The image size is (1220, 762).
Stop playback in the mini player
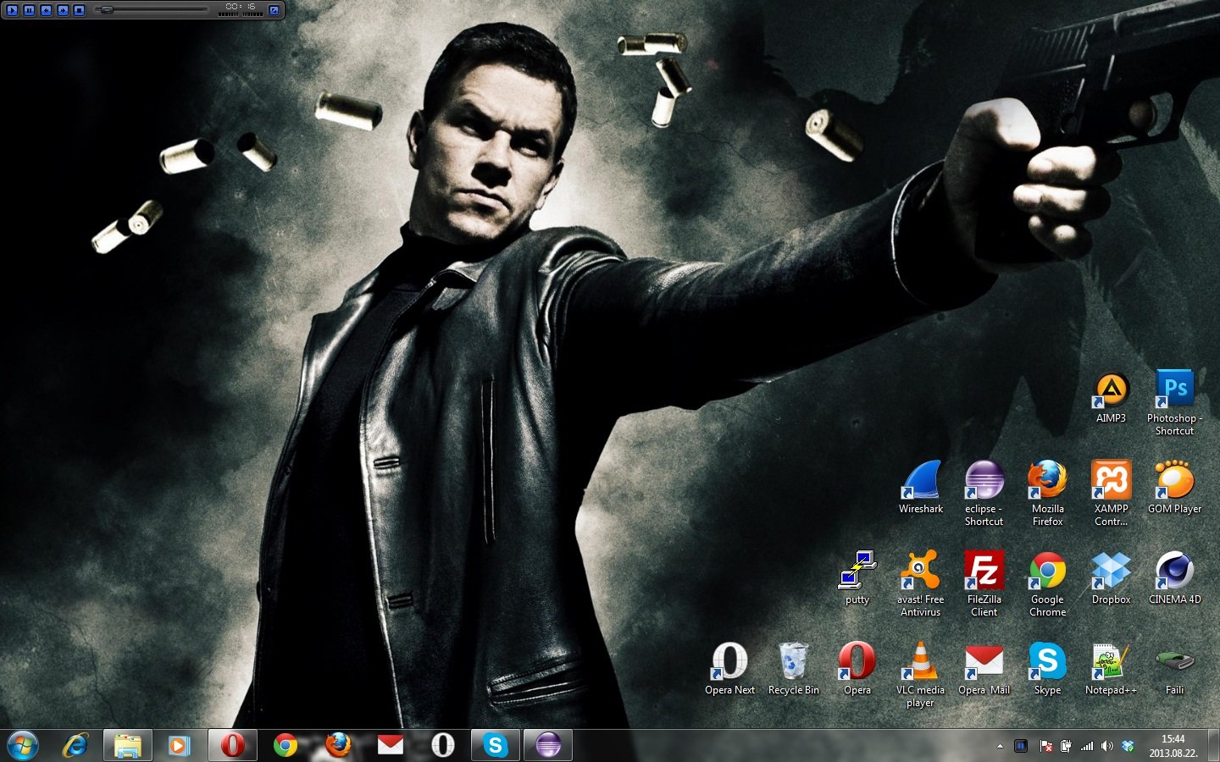(x=79, y=10)
